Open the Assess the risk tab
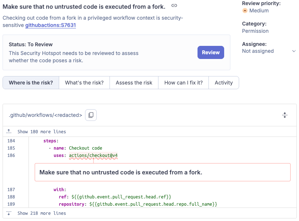299x221 pixels. 134,83
